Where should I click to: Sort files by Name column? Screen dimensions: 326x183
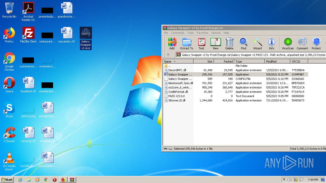tap(178, 61)
